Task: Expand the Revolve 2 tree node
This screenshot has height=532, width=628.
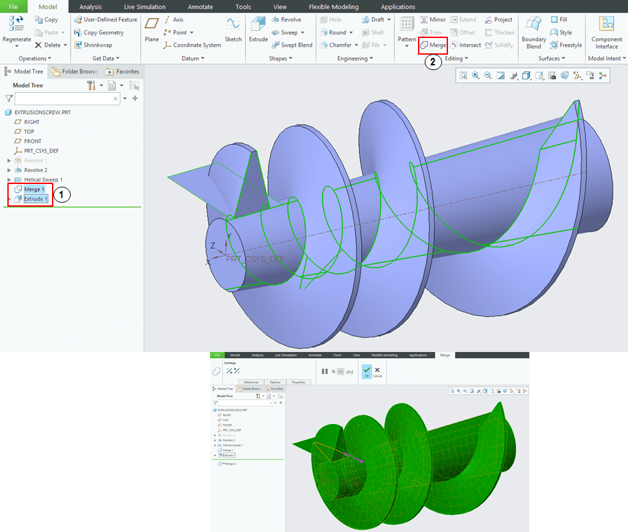Action: click(x=9, y=171)
